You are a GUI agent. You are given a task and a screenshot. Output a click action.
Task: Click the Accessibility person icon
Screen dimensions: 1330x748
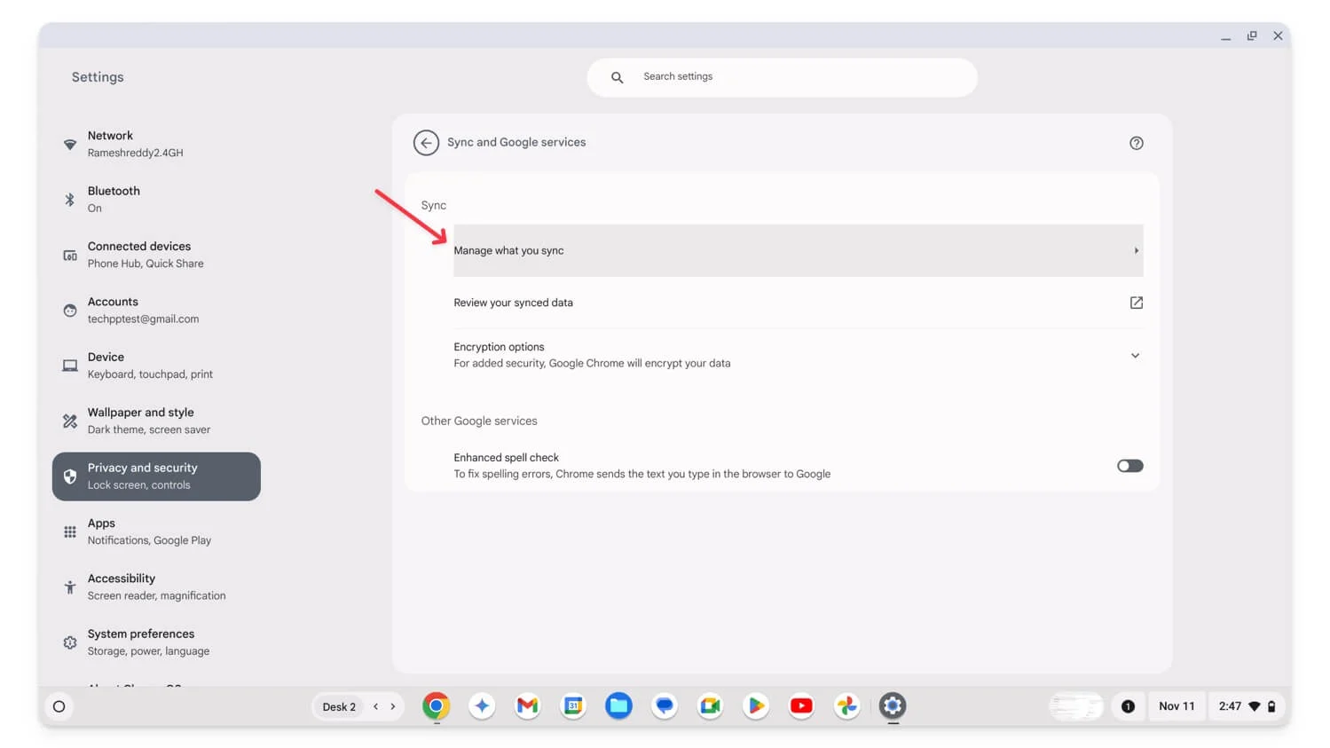[70, 587]
